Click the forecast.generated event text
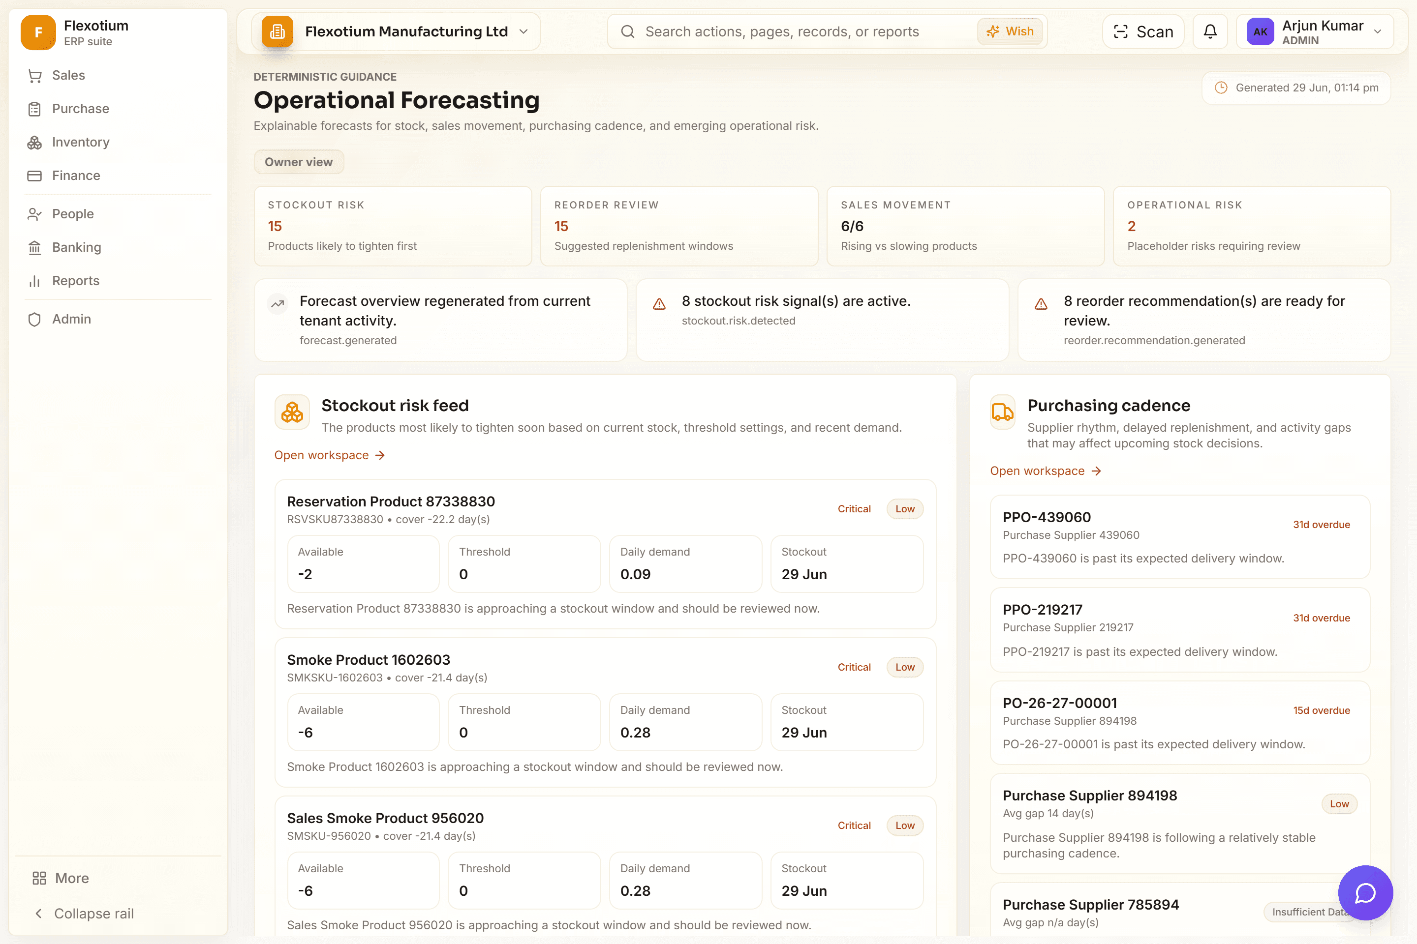This screenshot has width=1417, height=944. coord(348,340)
